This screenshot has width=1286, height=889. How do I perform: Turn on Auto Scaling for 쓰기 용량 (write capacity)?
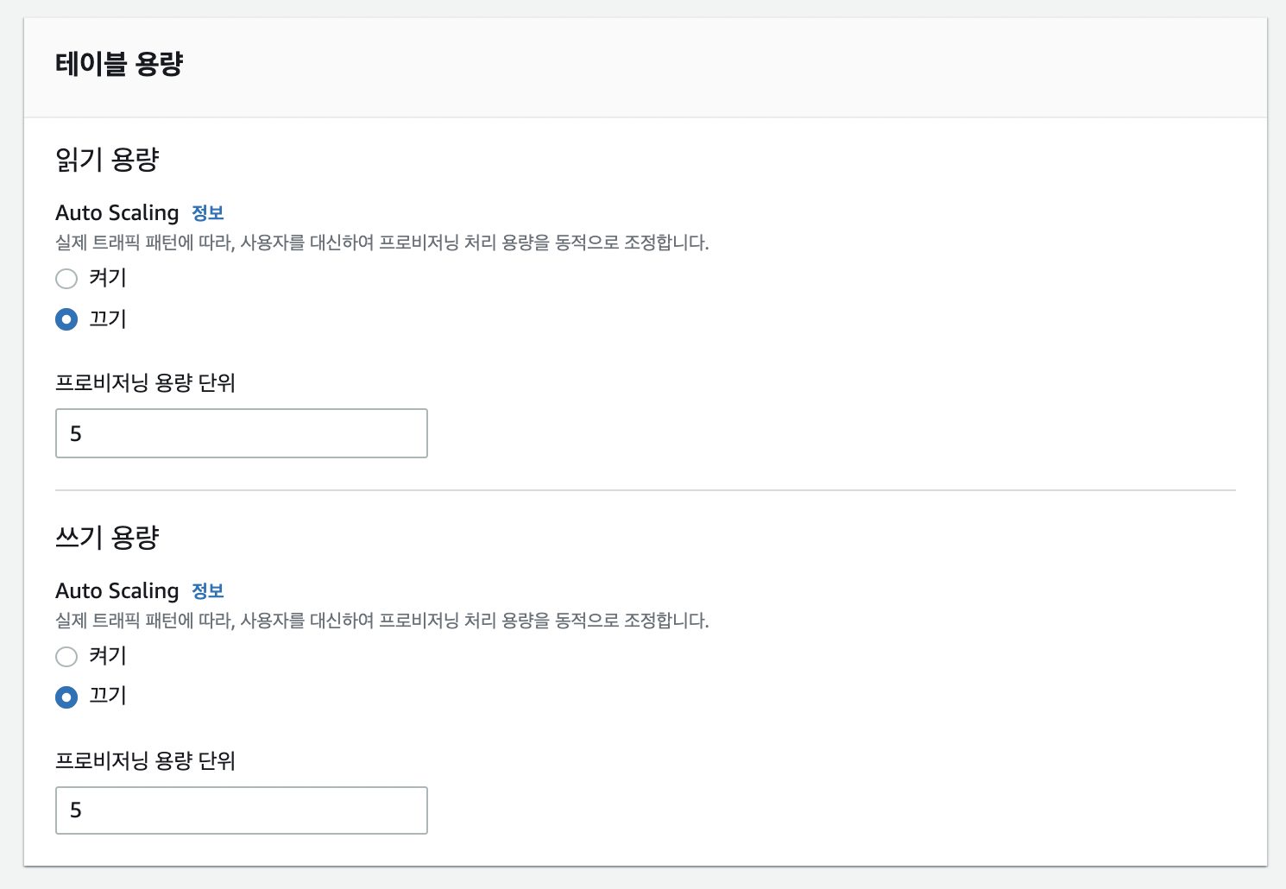click(66, 657)
